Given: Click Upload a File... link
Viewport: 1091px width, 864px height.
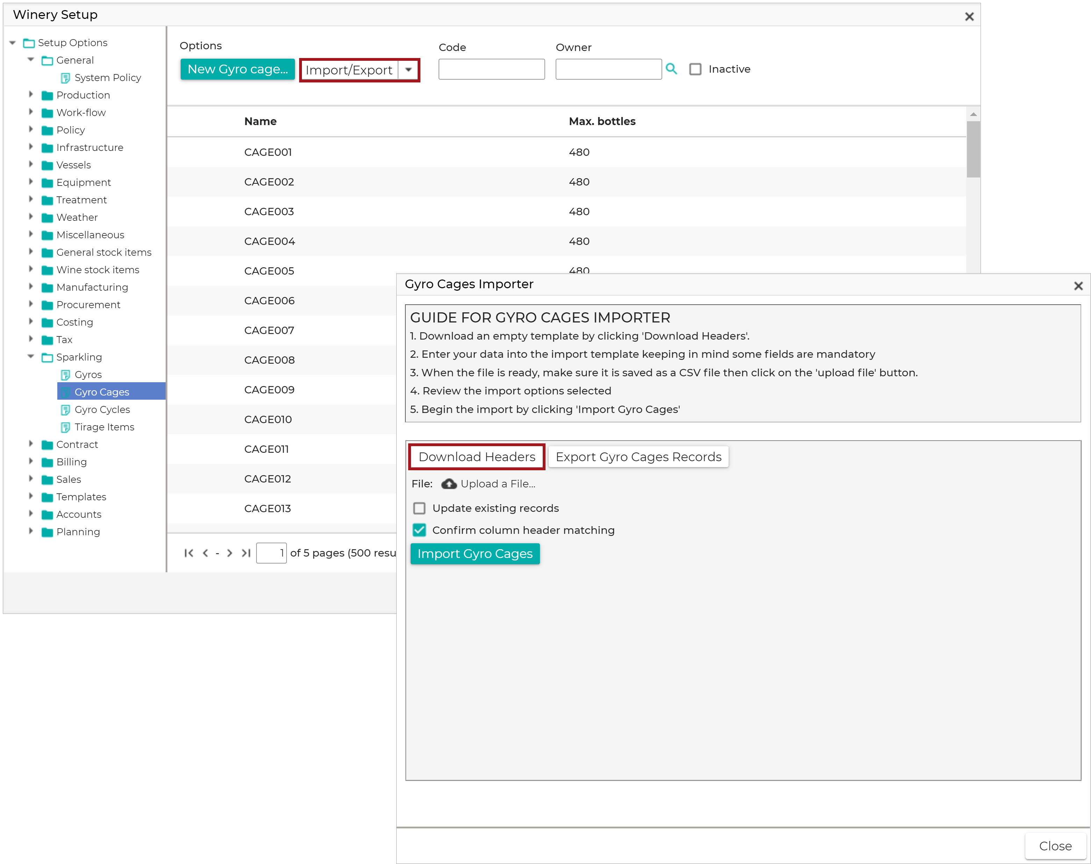Looking at the screenshot, I should tap(498, 484).
